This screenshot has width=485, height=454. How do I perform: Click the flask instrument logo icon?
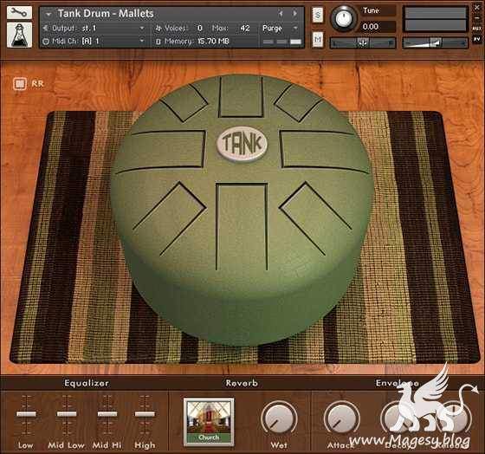(x=19, y=35)
